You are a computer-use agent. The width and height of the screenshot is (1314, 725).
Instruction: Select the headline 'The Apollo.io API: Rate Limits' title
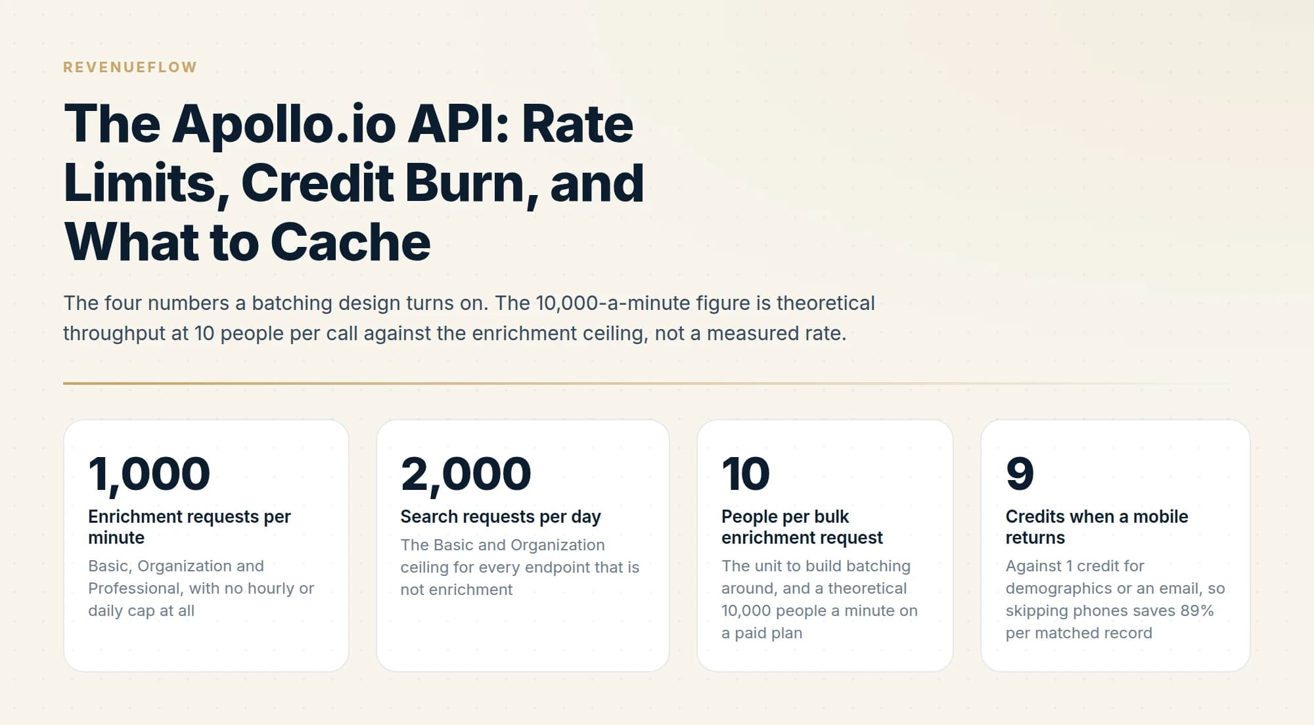coord(353,183)
